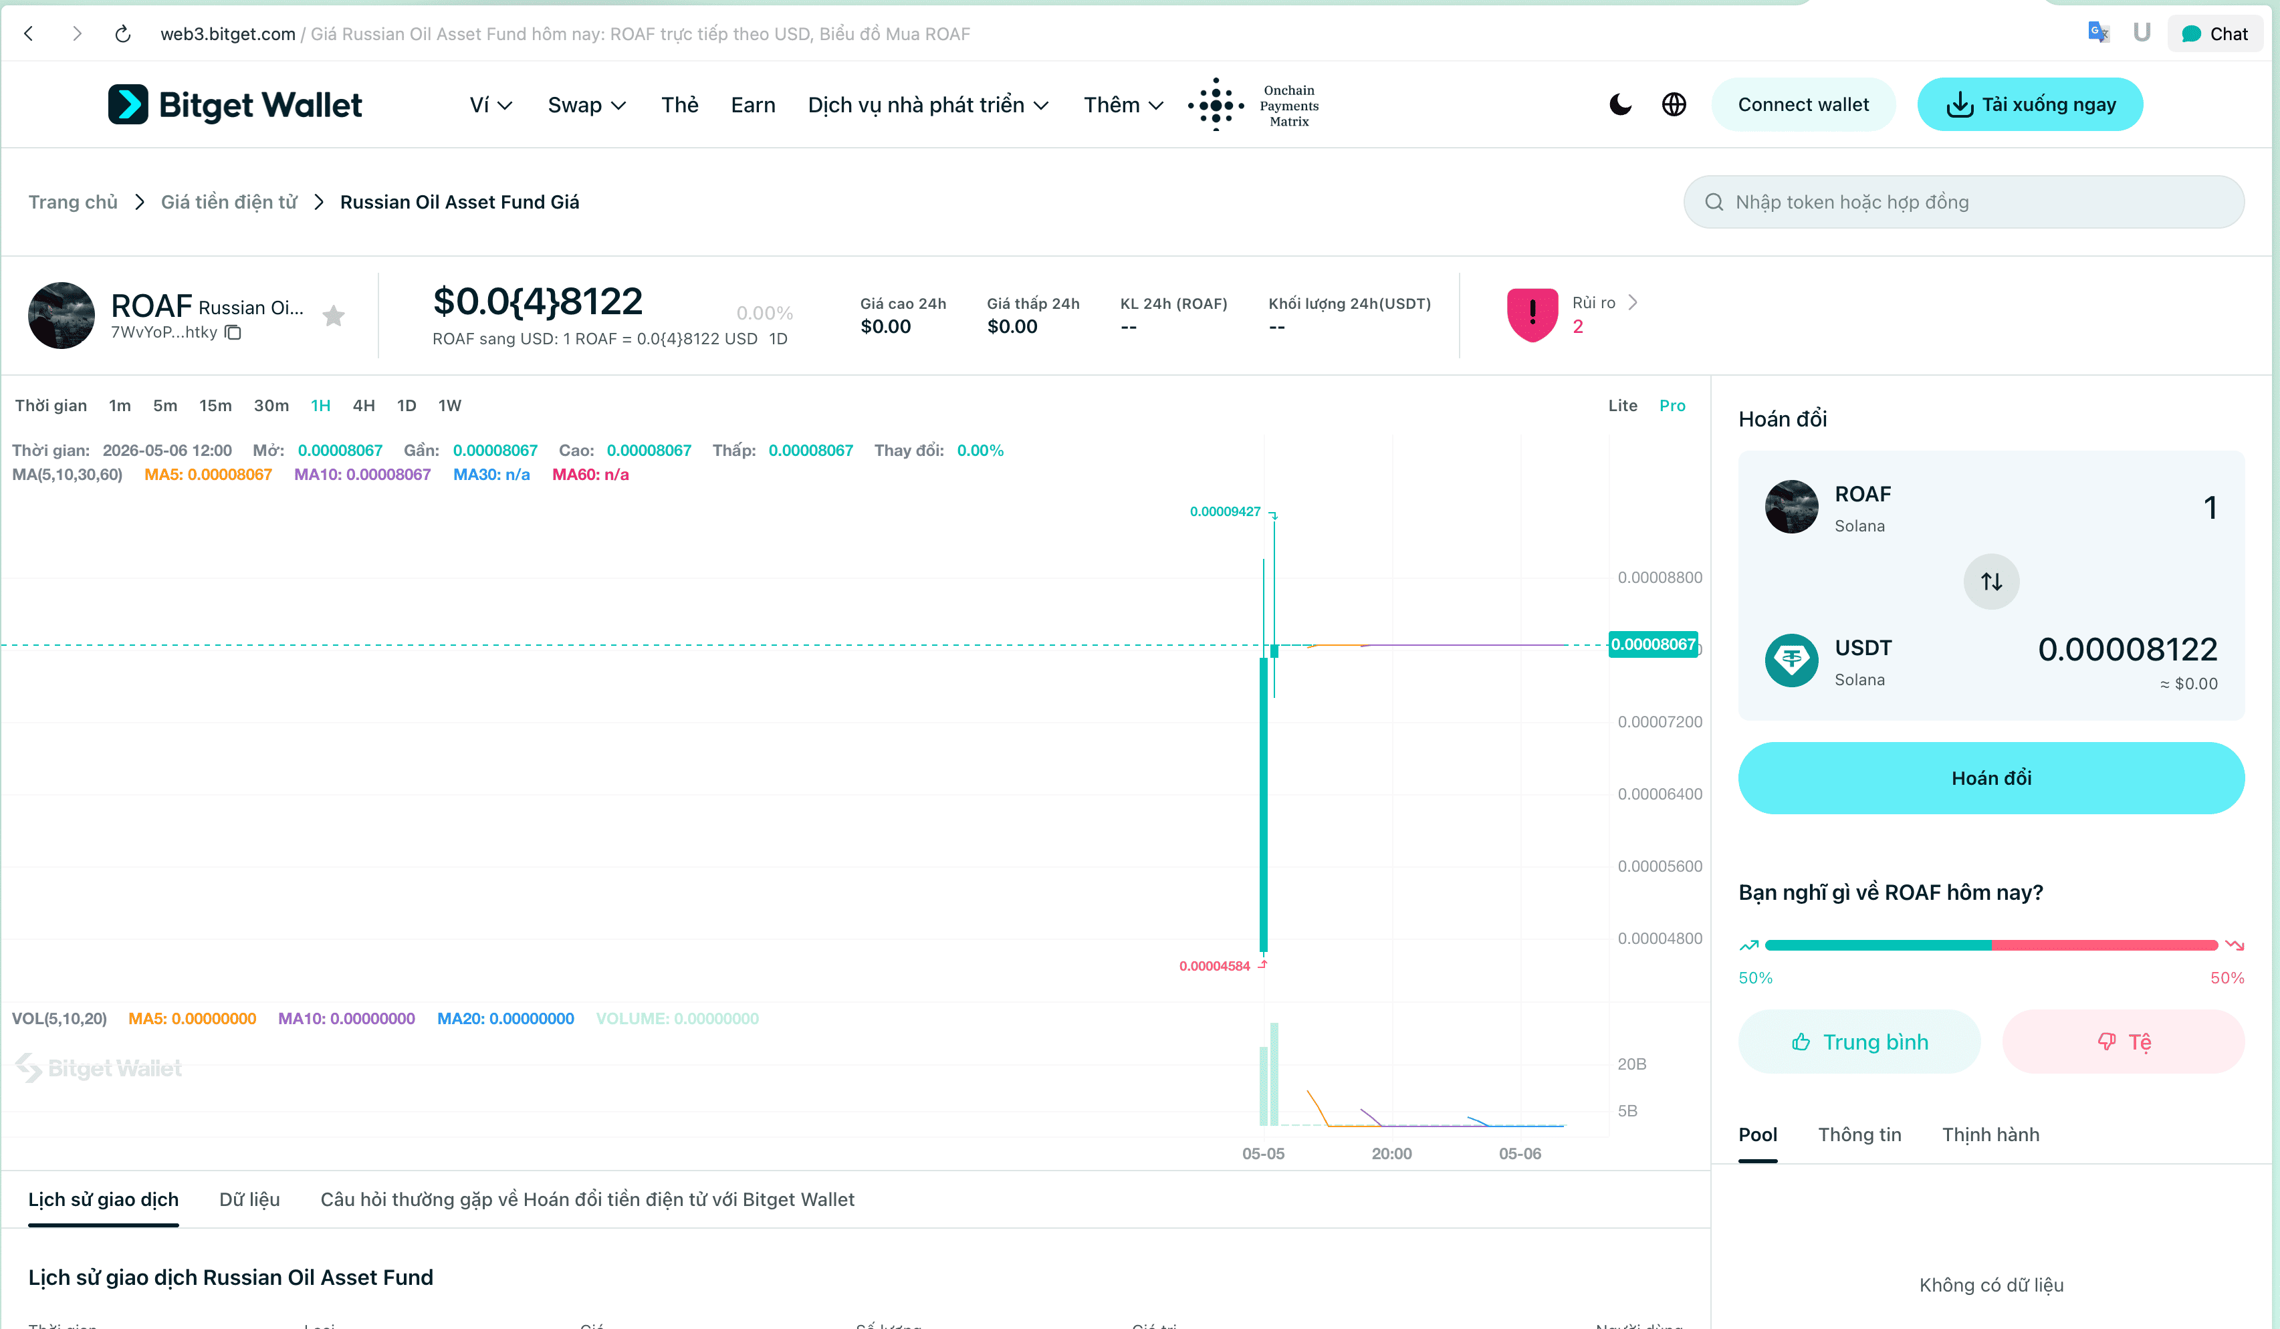Click the current price label 0.00008067 on chart axis
The image size is (2280, 1329).
(x=1653, y=644)
